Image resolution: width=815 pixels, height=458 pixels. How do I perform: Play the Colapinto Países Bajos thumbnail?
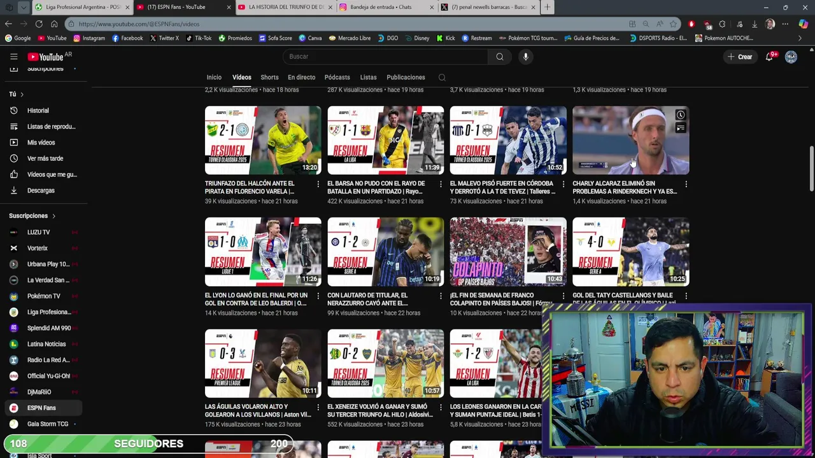coord(508,252)
